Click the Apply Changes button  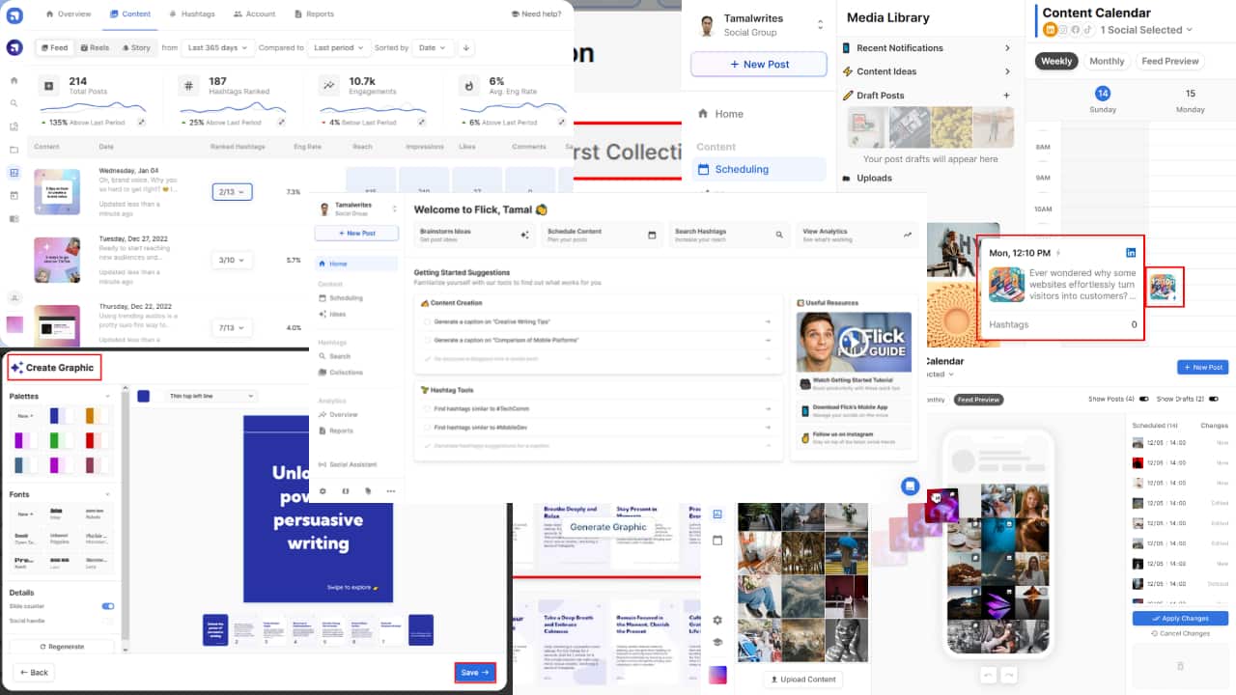[x=1180, y=618]
